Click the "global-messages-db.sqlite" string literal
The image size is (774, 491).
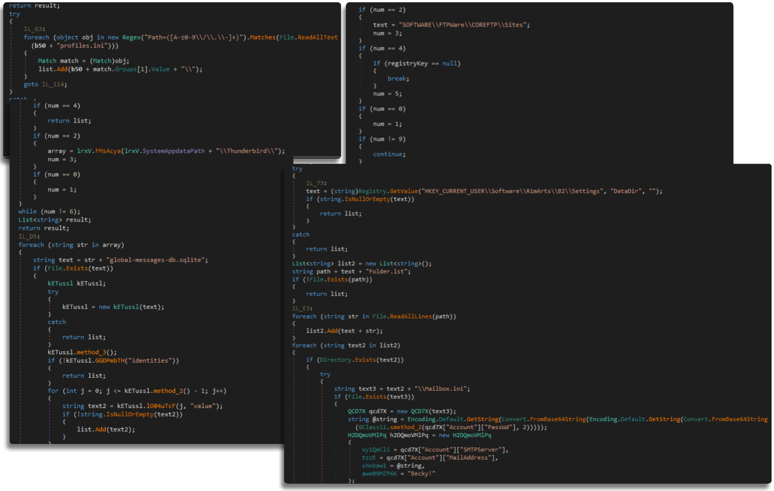tap(156, 260)
